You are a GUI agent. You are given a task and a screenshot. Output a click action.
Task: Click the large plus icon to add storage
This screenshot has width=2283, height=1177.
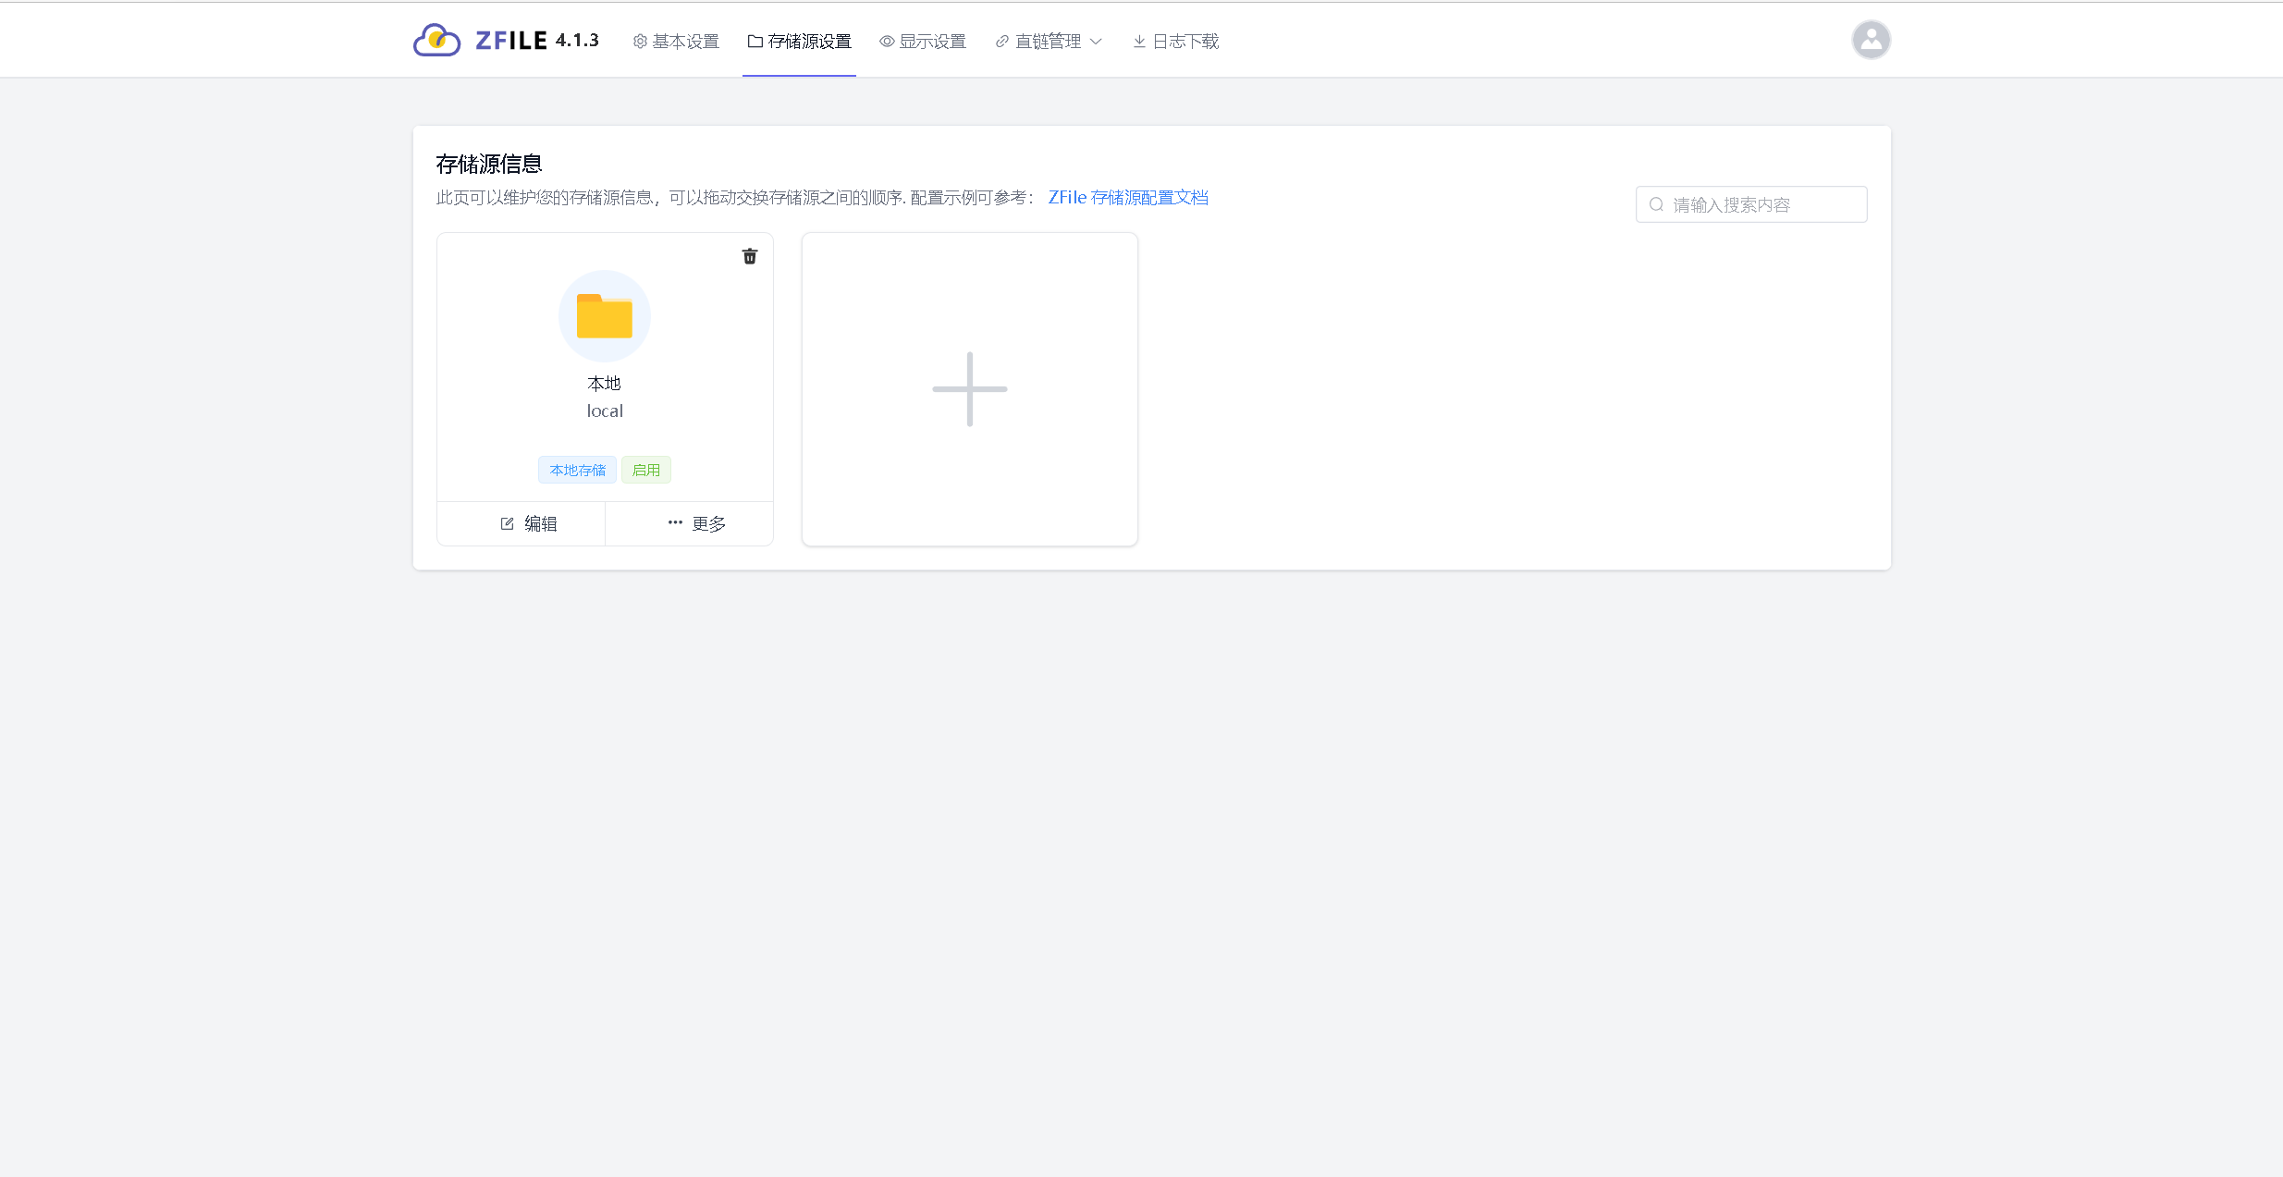tap(969, 389)
